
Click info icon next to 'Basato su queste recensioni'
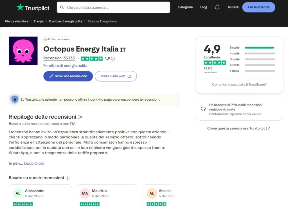click(67, 178)
